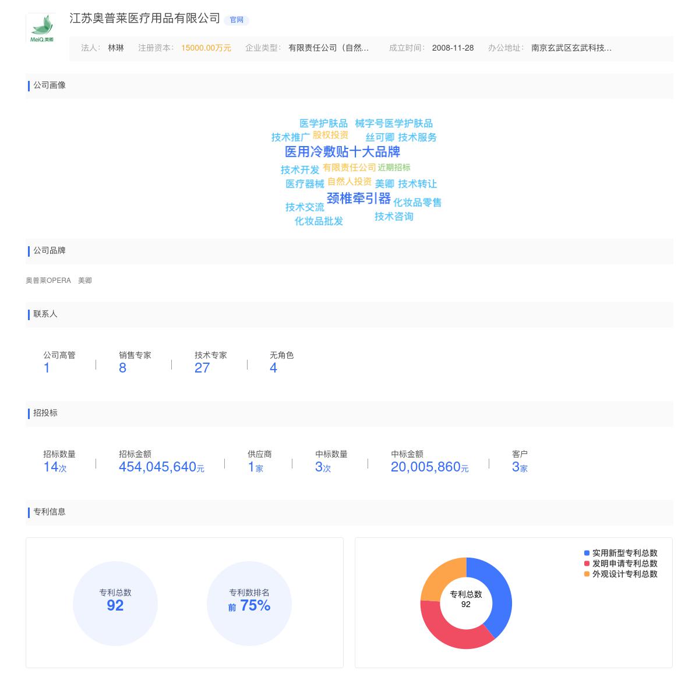Toggle legend item 外观设计专利总数
This screenshot has height=681, width=699.
621,574
